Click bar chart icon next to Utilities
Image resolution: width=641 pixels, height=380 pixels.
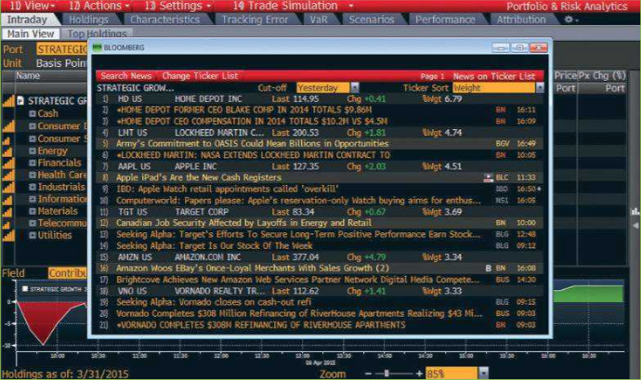[8, 236]
